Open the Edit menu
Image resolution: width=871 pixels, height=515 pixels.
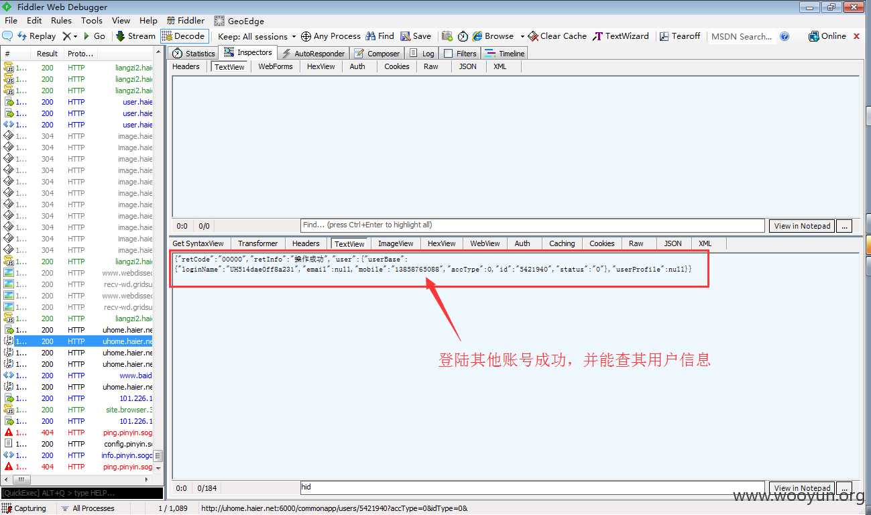pos(34,21)
